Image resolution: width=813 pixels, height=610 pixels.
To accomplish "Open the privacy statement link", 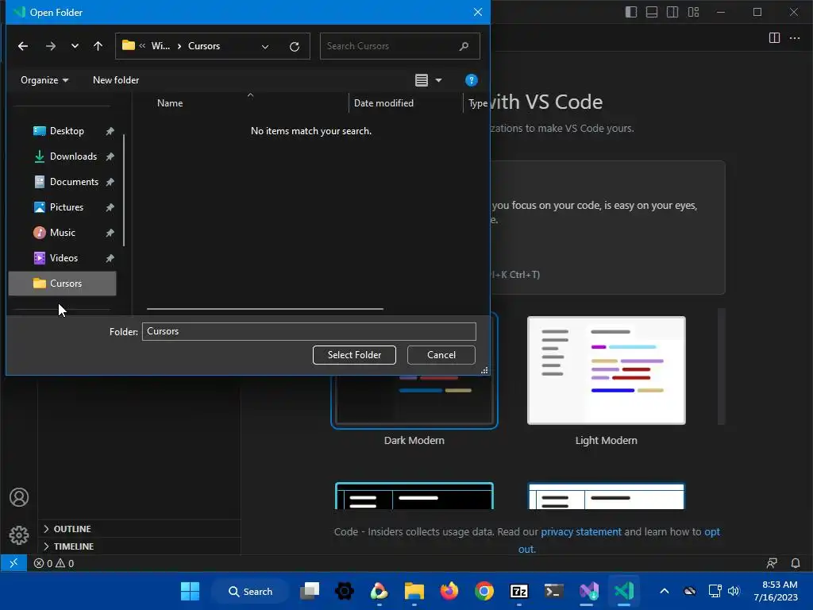I will point(580,531).
